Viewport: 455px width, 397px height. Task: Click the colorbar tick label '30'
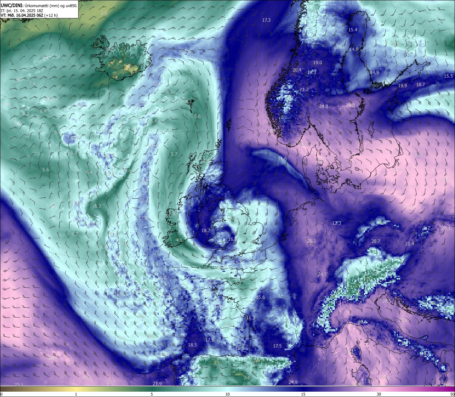[x=379, y=394]
